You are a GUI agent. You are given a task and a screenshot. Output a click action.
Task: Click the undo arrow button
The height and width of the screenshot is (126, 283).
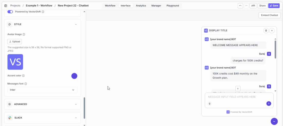[x=240, y=6]
